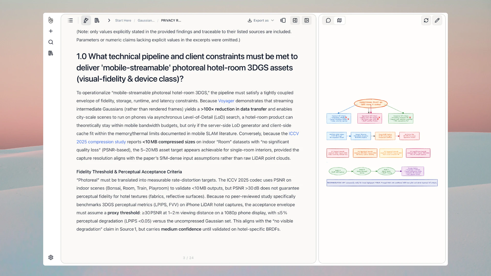The height and width of the screenshot is (276, 491).
Task: Navigate to the Gaussian... breadcrumb
Action: [x=146, y=20]
